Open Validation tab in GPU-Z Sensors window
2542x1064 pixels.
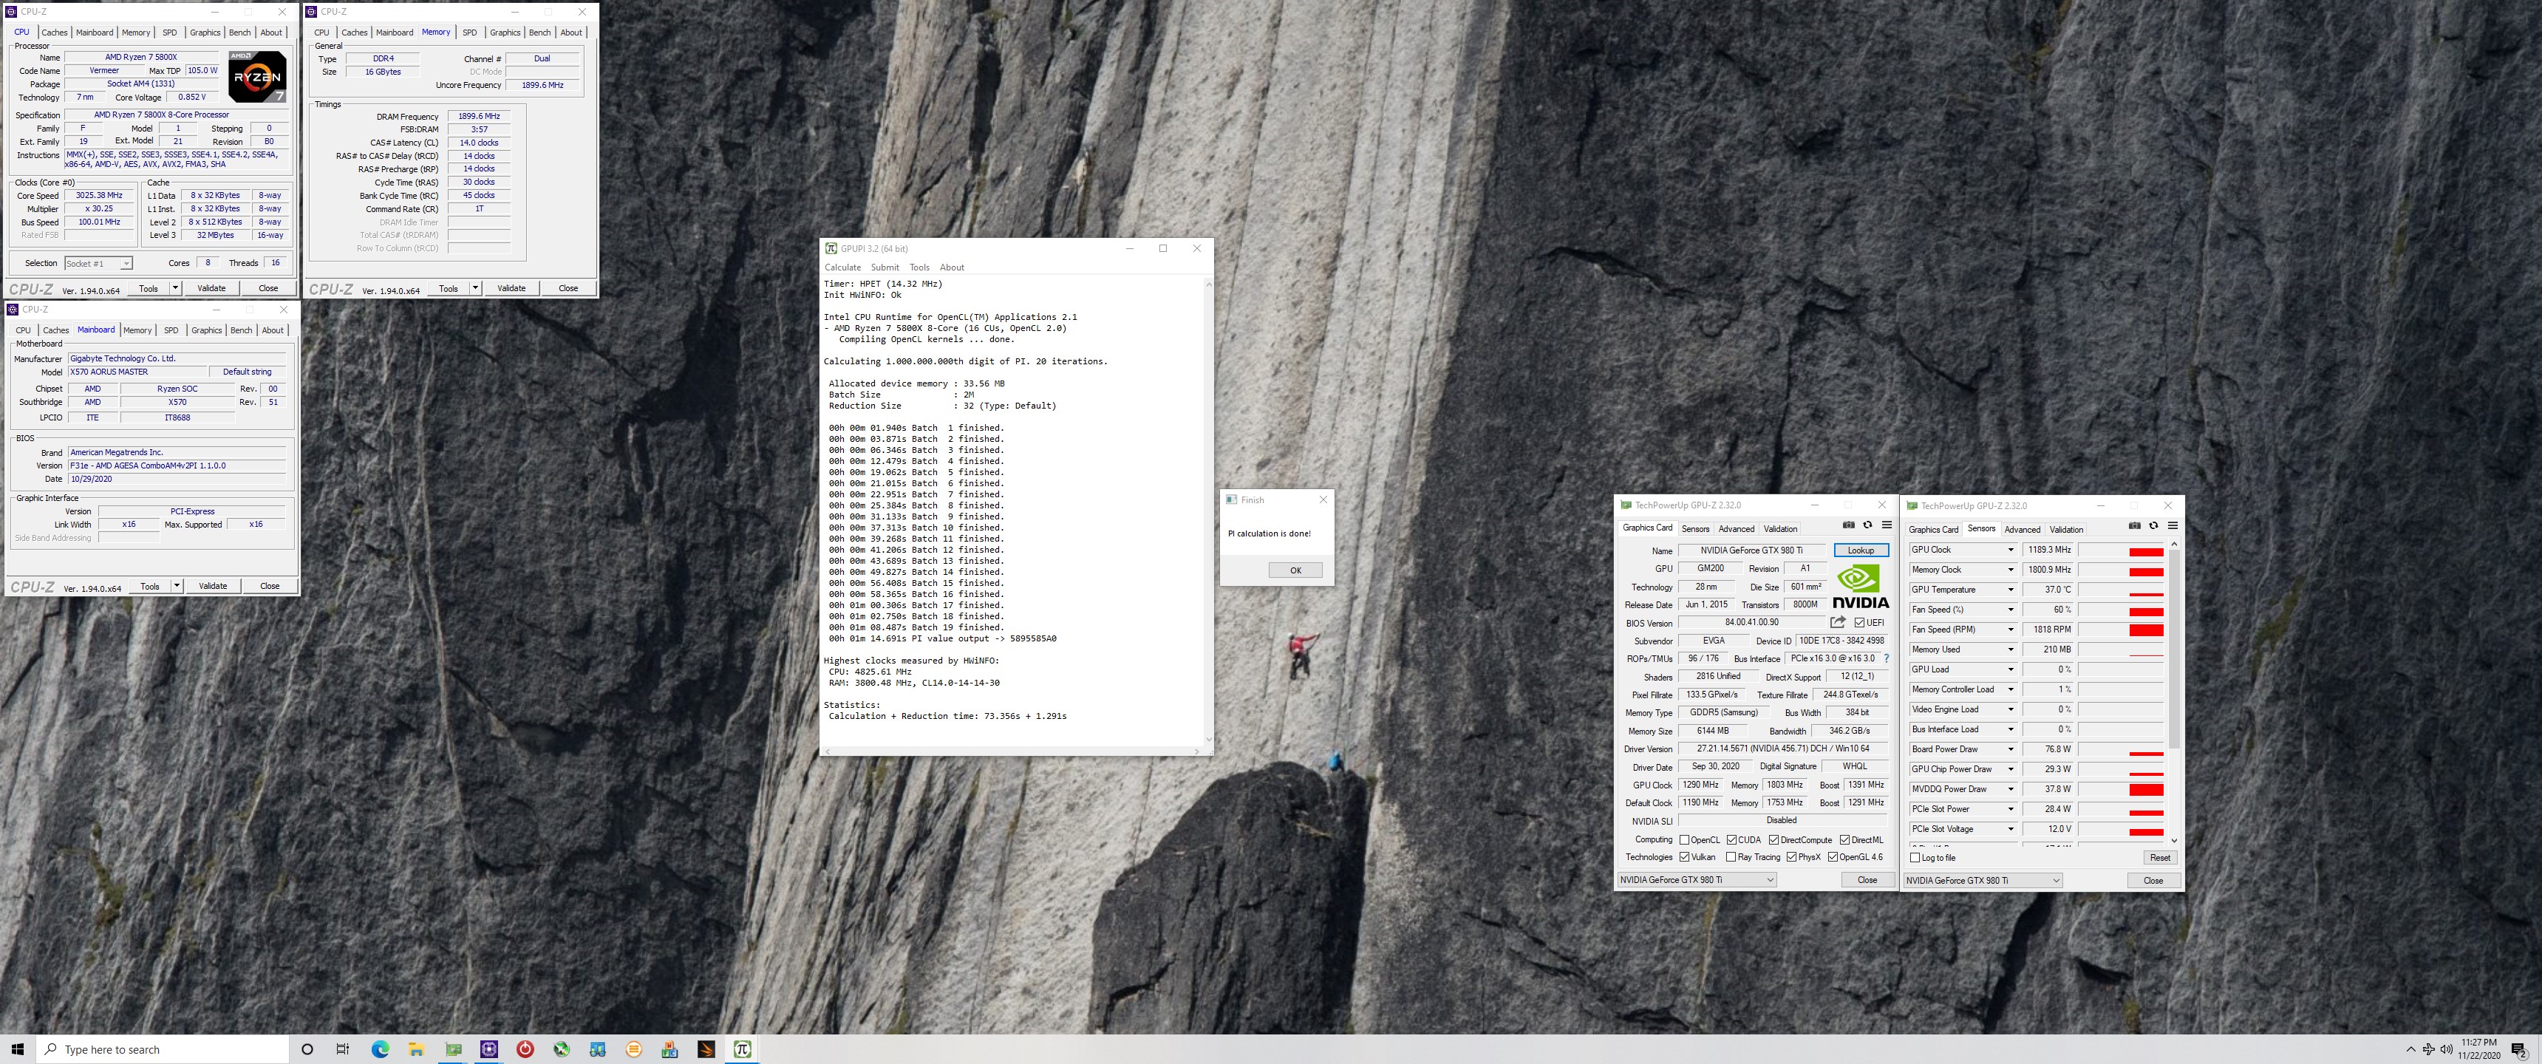(x=2065, y=530)
